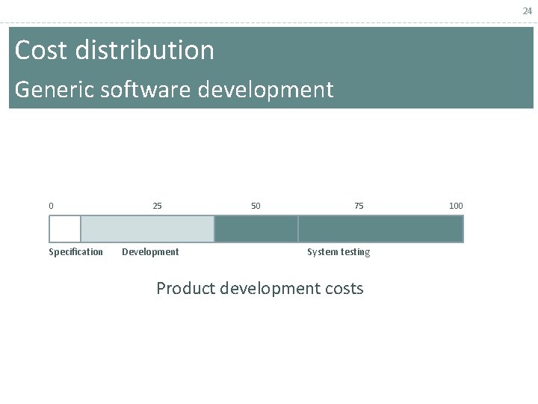The width and height of the screenshot is (538, 404).
Task: Select the dark teal segment ending at right edge
Action: click(381, 229)
